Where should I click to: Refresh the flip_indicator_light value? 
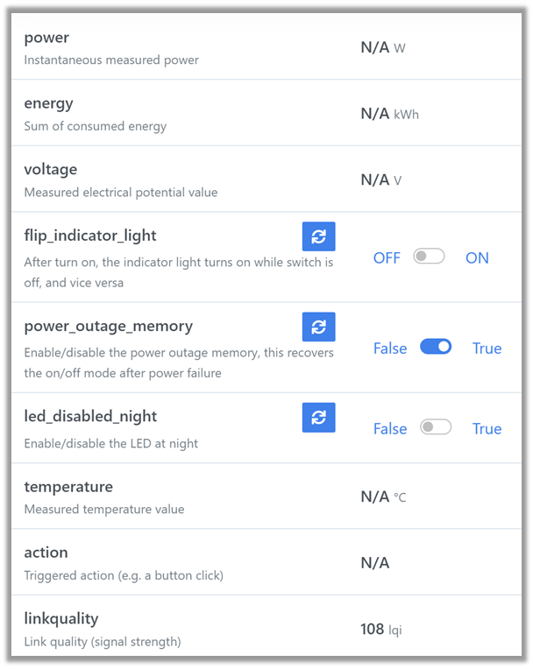point(318,236)
